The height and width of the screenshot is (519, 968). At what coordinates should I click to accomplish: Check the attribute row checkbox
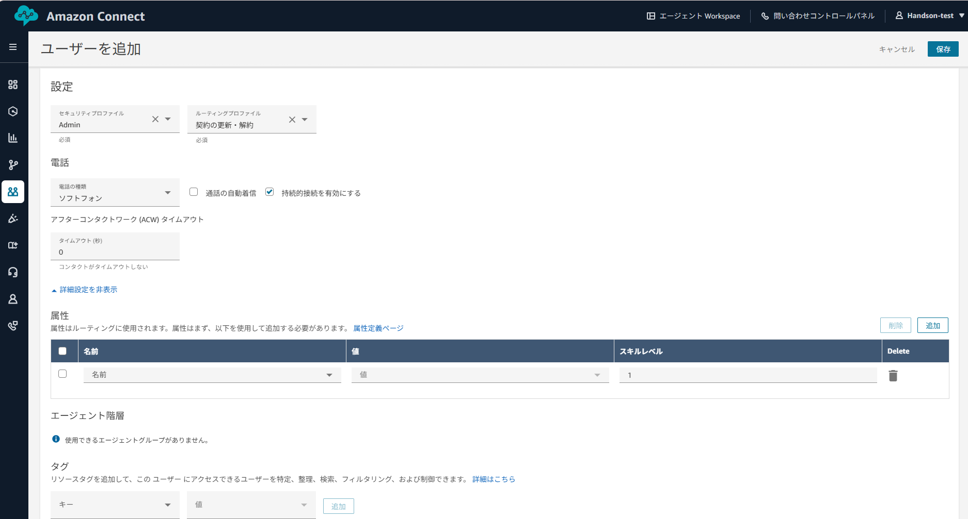(62, 374)
